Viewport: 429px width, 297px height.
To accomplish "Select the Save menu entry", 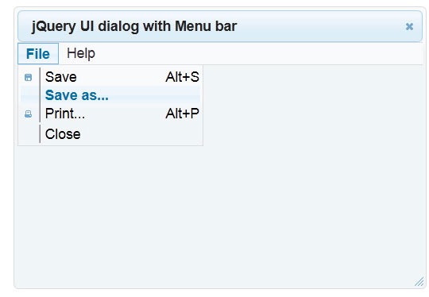I will (110, 77).
